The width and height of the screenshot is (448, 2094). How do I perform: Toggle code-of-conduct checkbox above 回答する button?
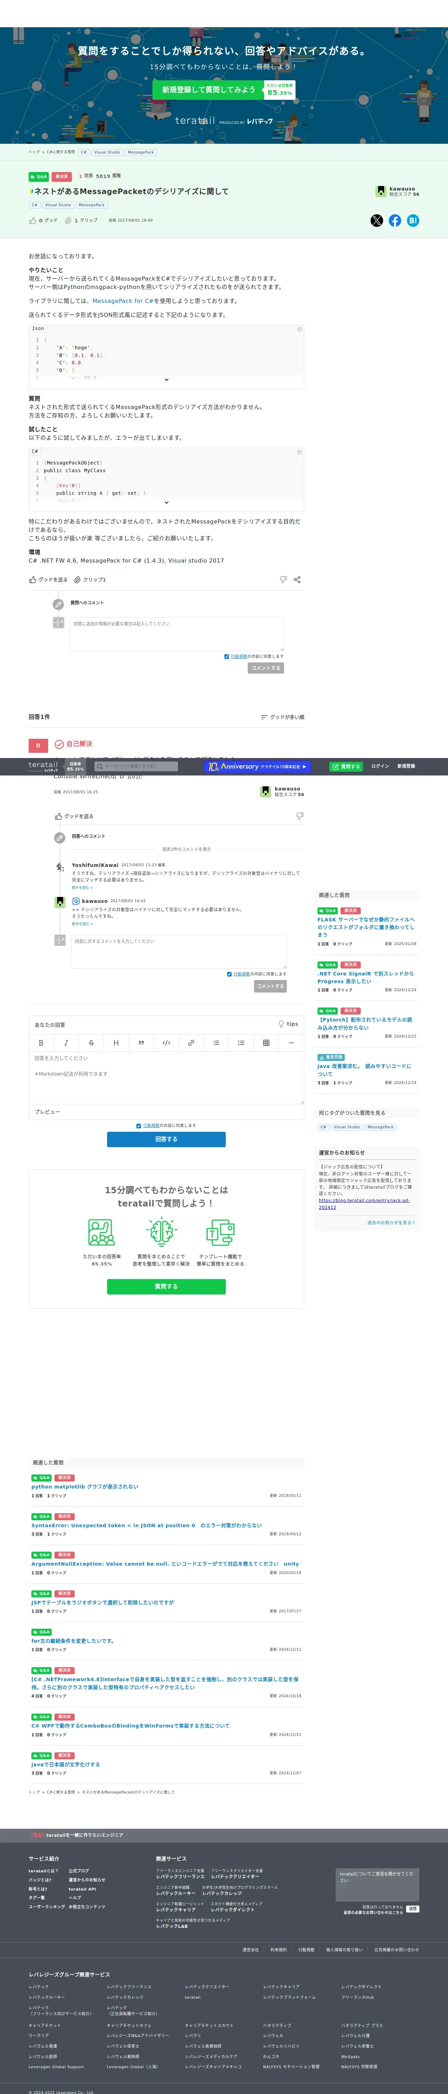(x=139, y=1126)
